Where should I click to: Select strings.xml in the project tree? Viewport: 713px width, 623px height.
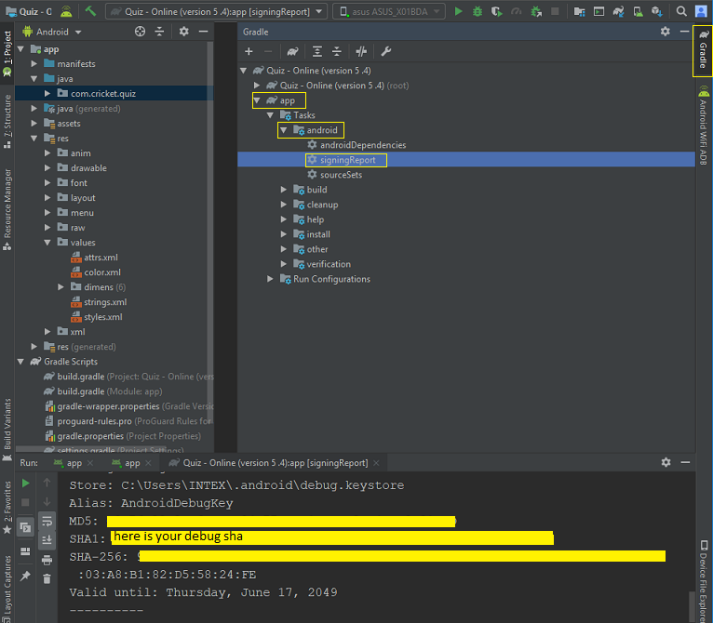pos(105,302)
